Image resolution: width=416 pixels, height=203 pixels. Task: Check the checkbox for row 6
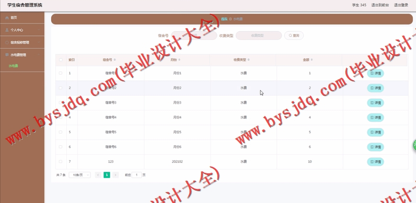click(61, 147)
